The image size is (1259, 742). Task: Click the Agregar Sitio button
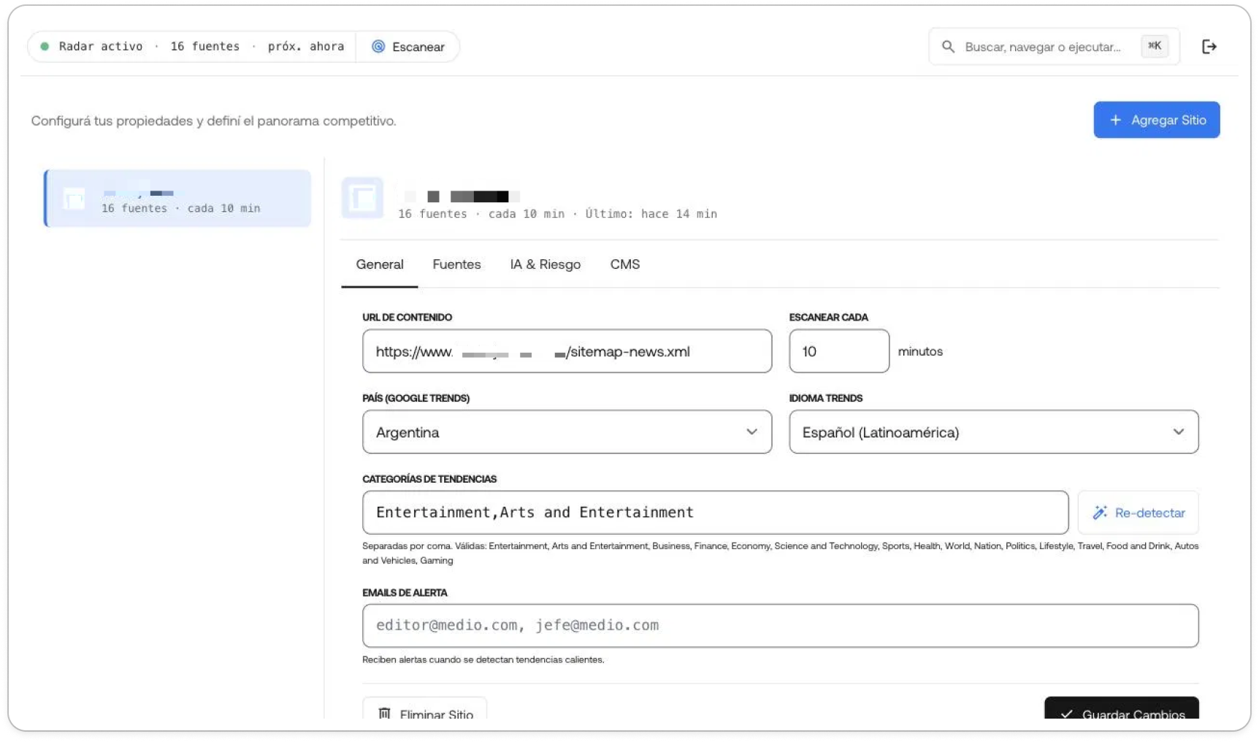1156,120
